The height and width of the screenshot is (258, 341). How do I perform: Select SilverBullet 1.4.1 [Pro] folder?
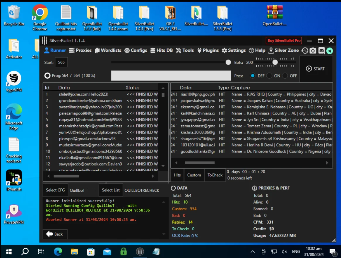(x=144, y=18)
